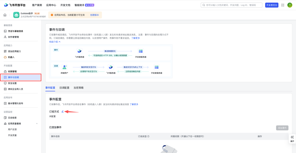The height and width of the screenshot is (153, 296).
Task: Click the user avatar in top right
Action: (290, 5)
